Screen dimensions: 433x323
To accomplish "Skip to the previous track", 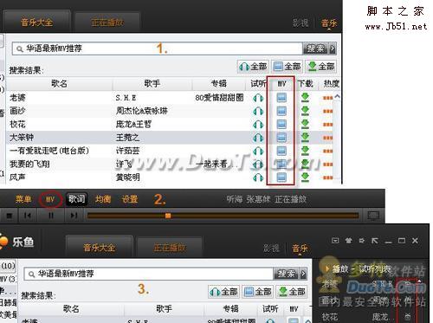I will coord(28,216).
